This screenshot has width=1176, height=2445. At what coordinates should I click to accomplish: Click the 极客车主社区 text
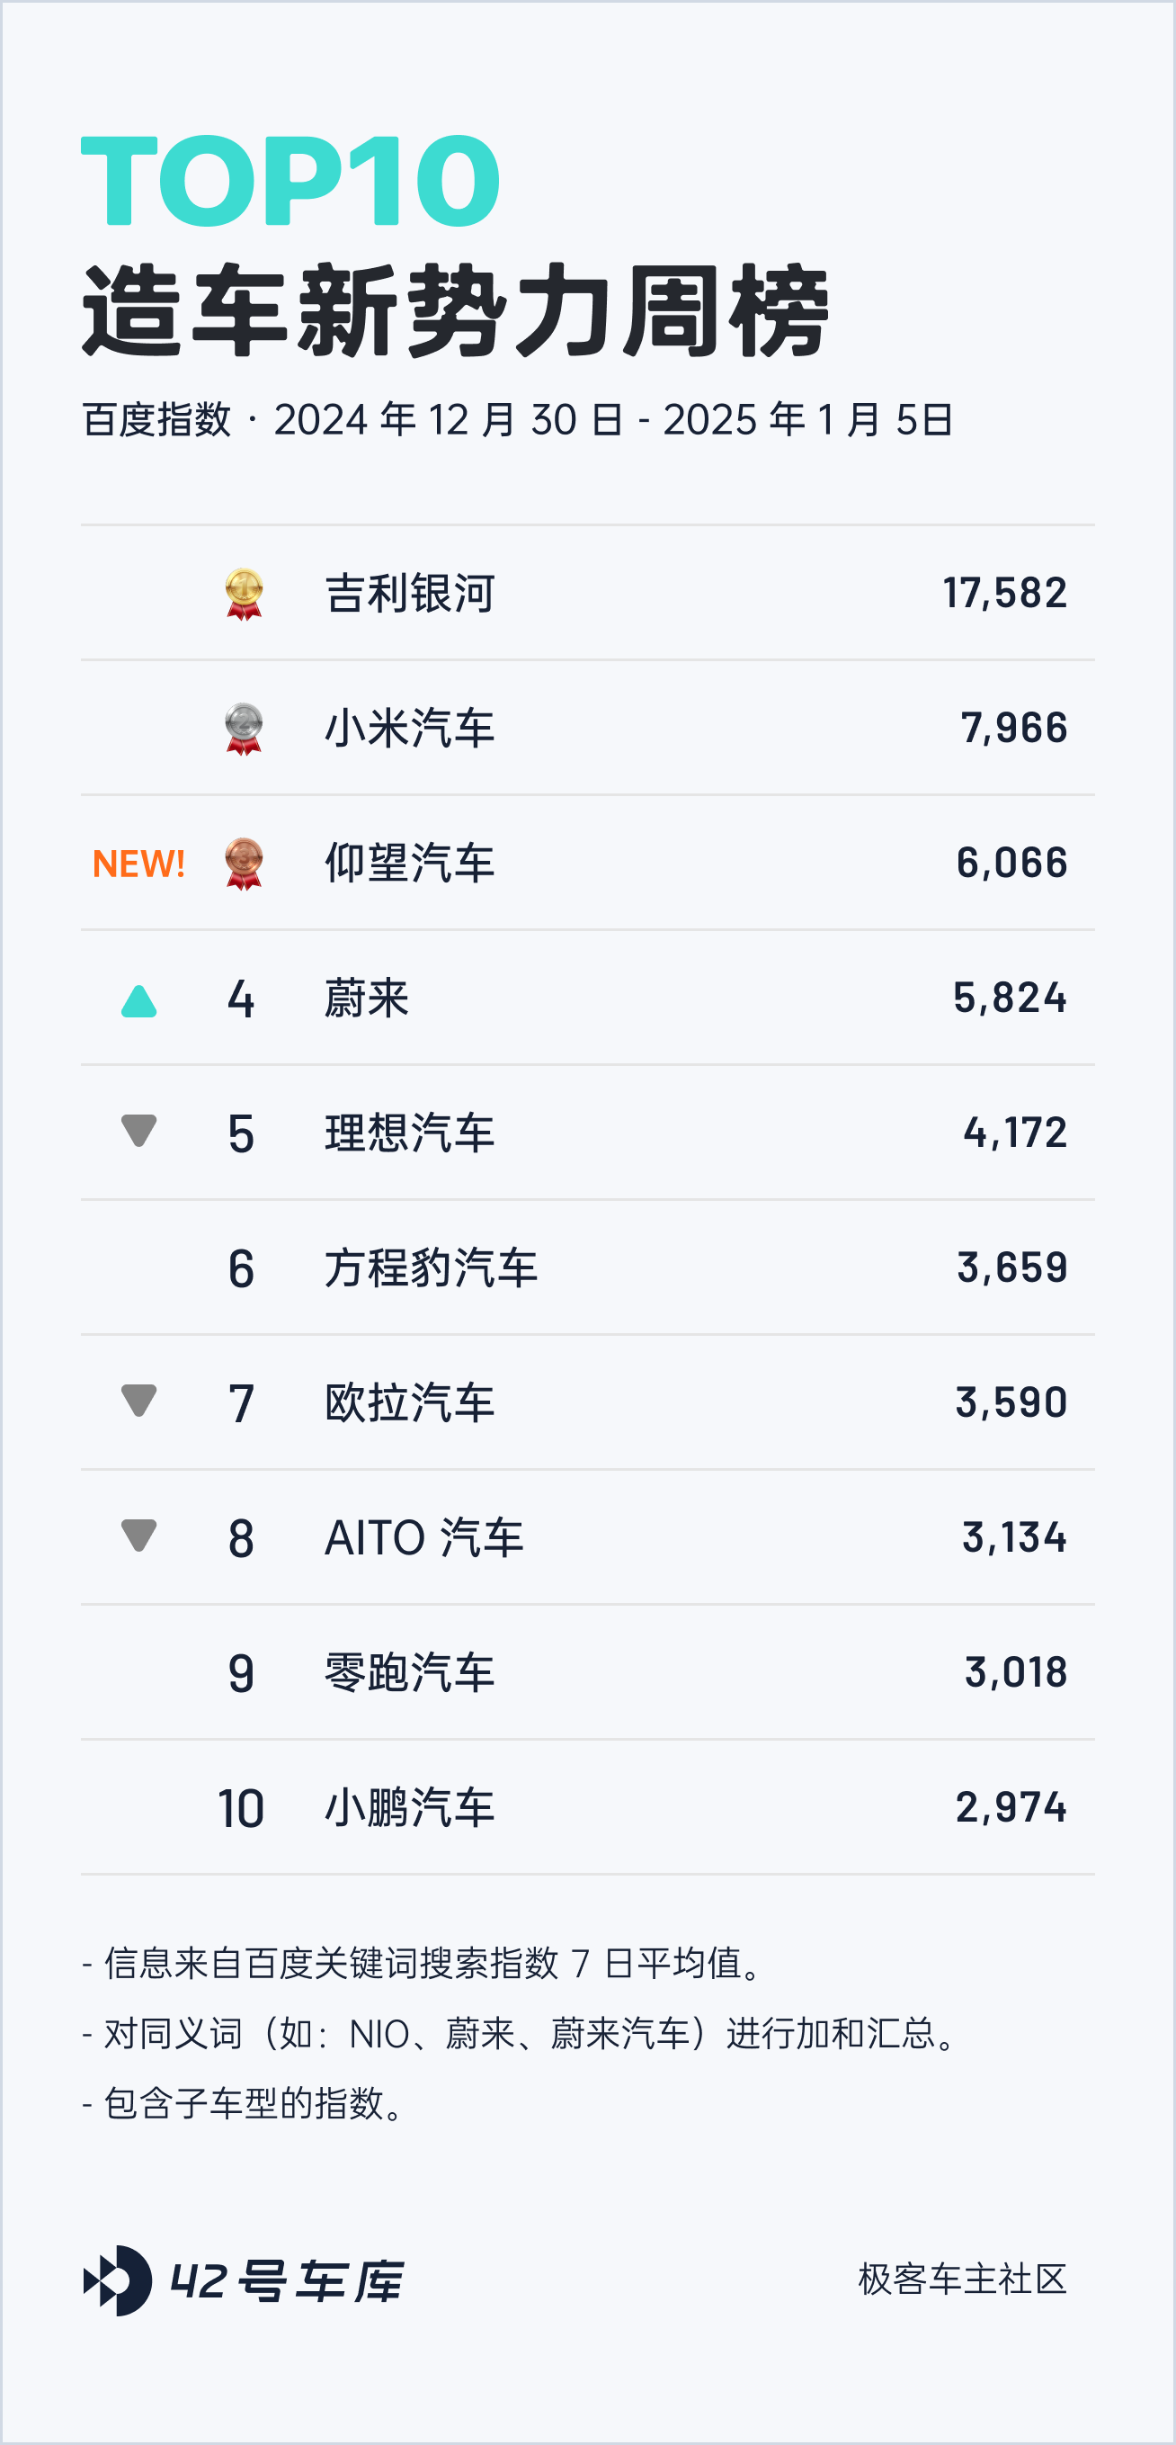click(x=963, y=2279)
